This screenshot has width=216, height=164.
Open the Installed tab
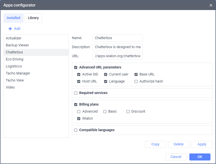[14, 18]
